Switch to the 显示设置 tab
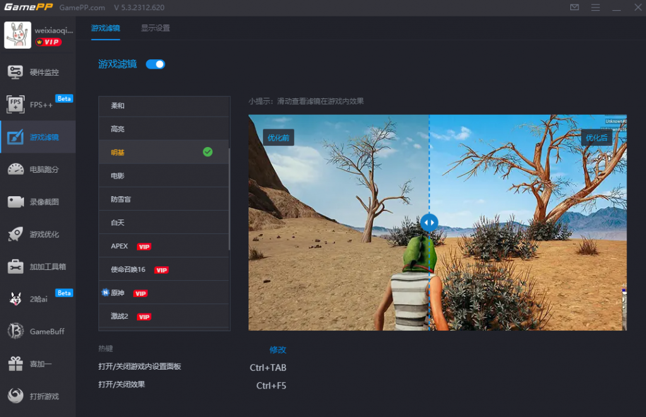 (x=155, y=28)
